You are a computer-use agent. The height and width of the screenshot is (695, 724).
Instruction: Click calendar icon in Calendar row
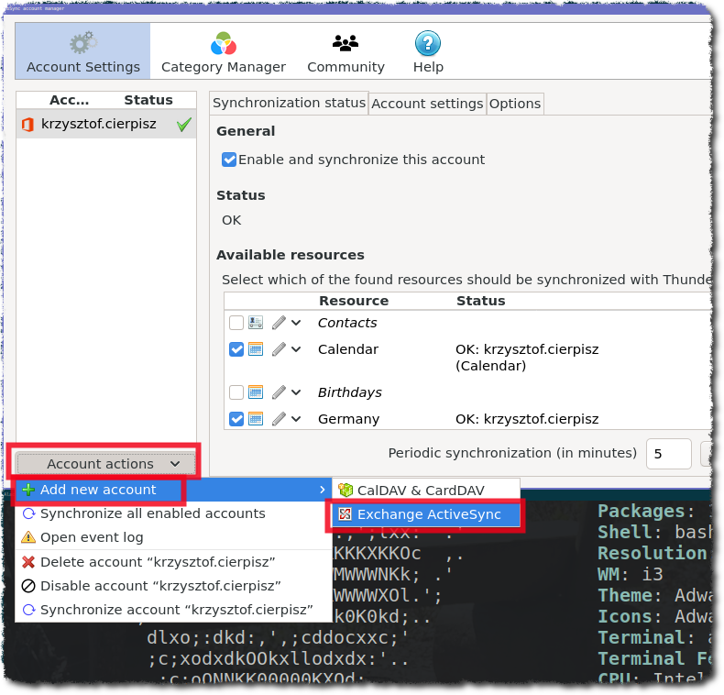(x=256, y=349)
